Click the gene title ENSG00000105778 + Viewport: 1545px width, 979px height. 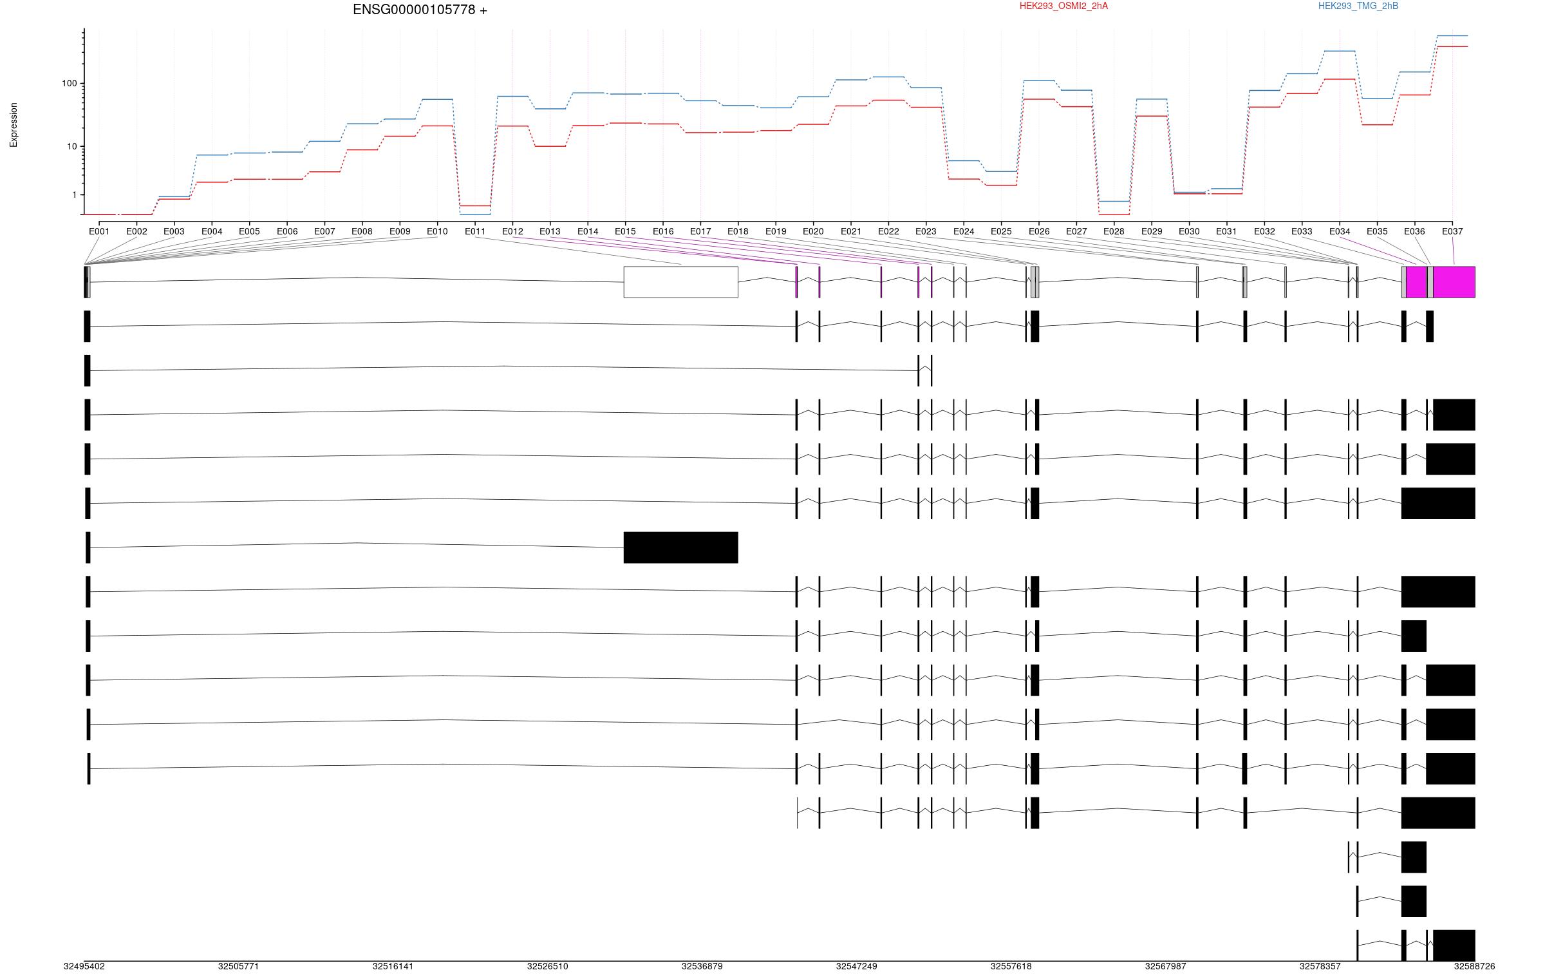(x=420, y=10)
